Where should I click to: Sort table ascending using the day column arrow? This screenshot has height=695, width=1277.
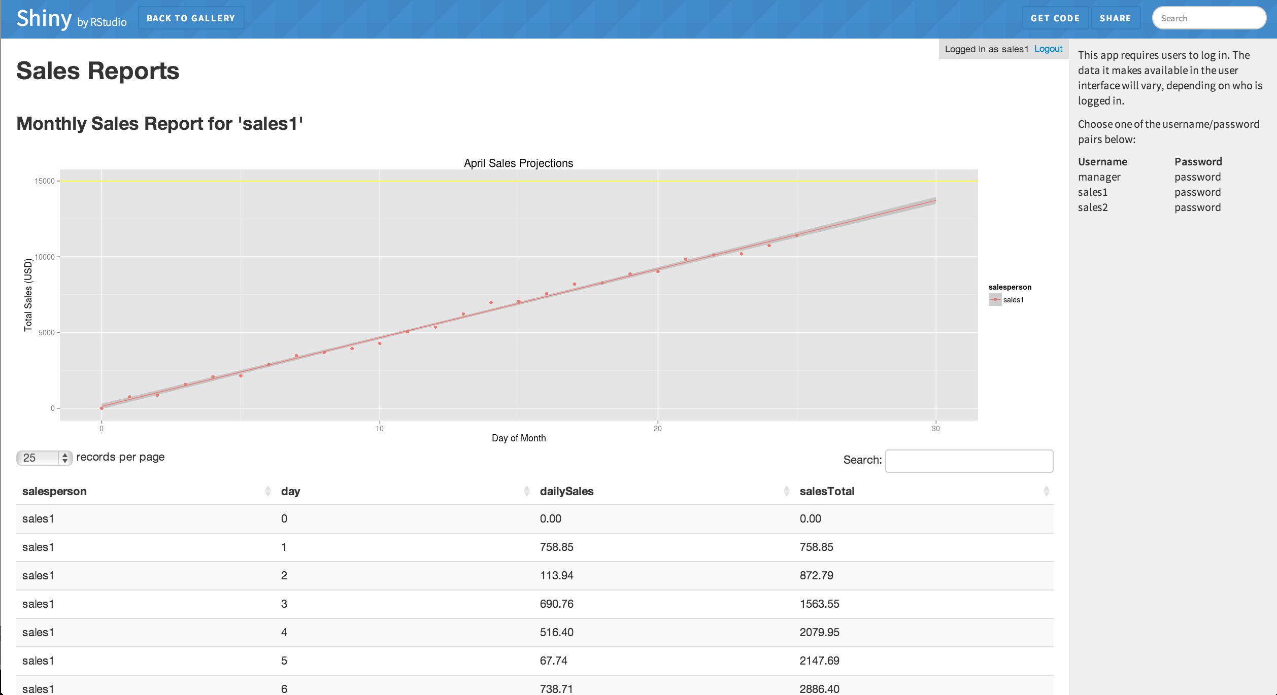(x=526, y=491)
